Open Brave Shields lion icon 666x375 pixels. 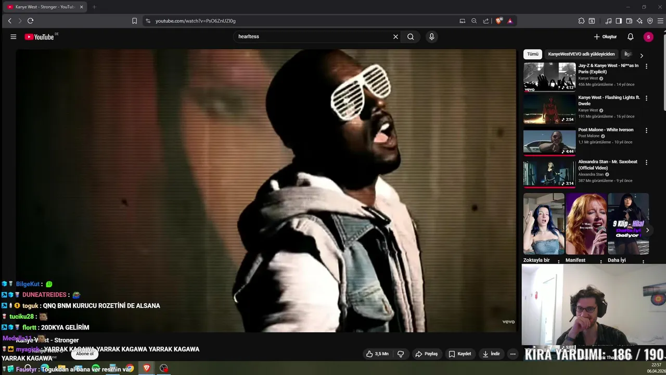499,21
